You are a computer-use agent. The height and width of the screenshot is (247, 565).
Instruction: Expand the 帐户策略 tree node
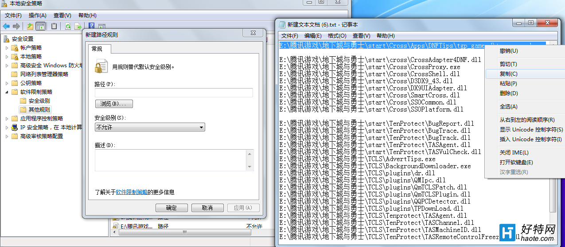pos(7,47)
